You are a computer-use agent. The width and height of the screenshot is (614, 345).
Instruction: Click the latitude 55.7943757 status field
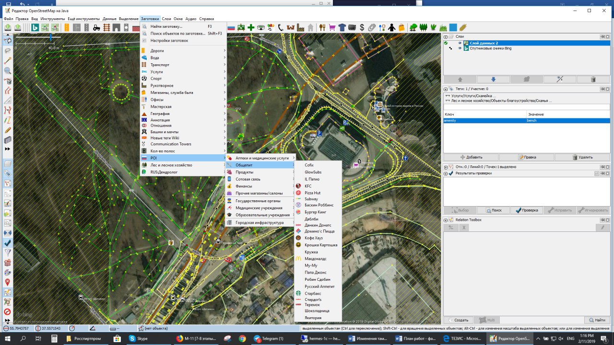tap(19, 328)
